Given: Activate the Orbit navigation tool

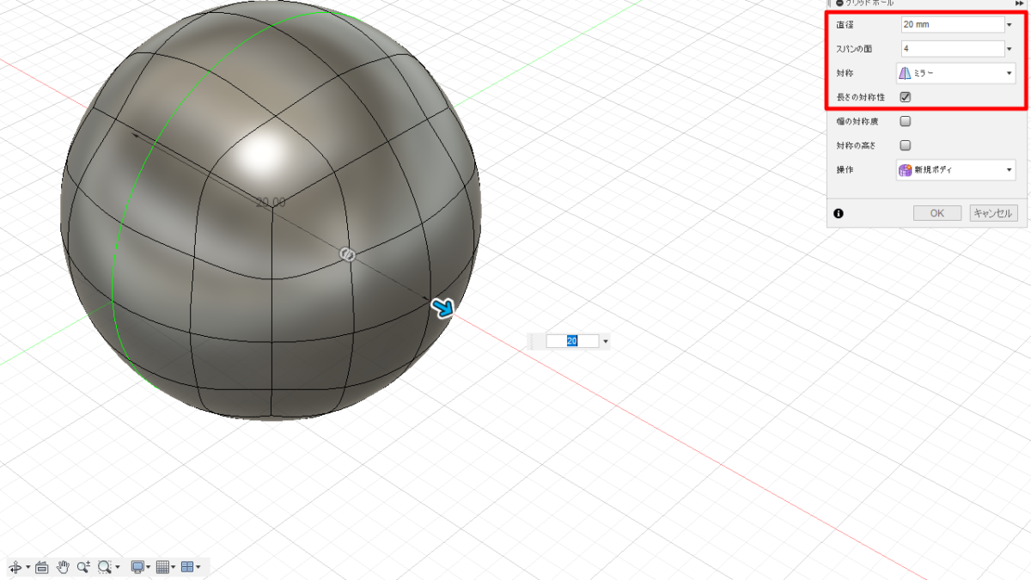Looking at the screenshot, I should click(15, 567).
